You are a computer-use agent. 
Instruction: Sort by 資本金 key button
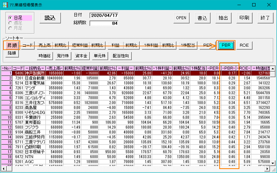point(82,56)
